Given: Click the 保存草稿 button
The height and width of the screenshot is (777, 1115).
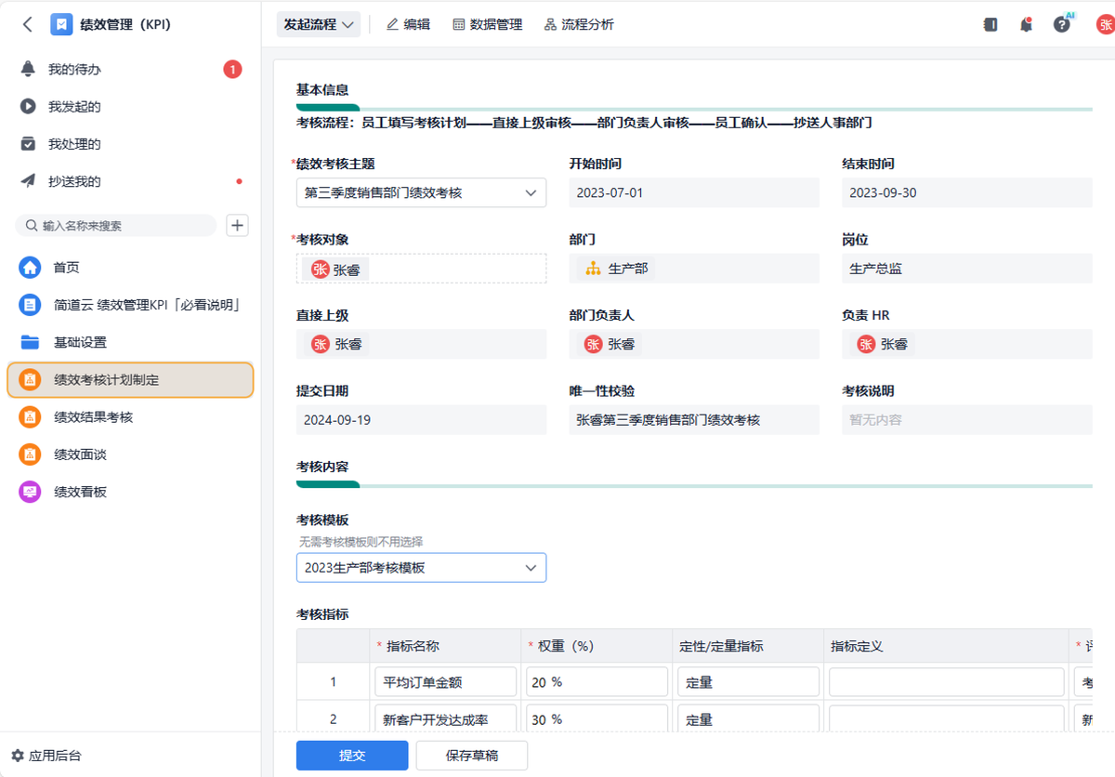Looking at the screenshot, I should click(x=471, y=756).
